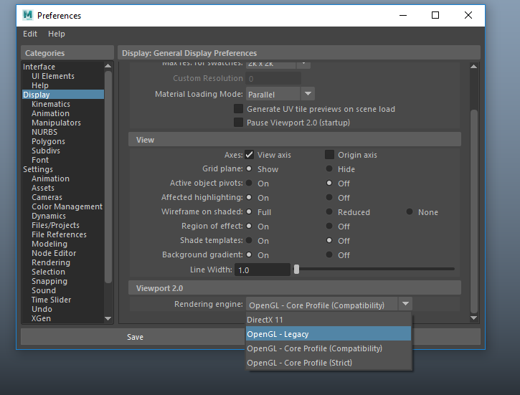Image resolution: width=520 pixels, height=395 pixels.
Task: Select Animation under Display category
Action: 50,113
